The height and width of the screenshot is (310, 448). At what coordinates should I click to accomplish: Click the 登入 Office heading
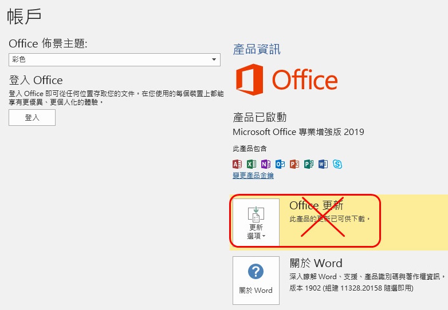(36, 80)
